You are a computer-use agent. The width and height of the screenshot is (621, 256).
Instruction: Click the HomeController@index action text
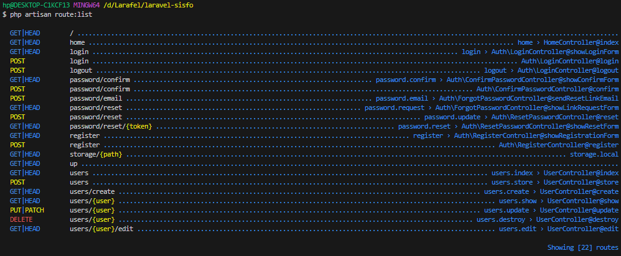coord(581,42)
